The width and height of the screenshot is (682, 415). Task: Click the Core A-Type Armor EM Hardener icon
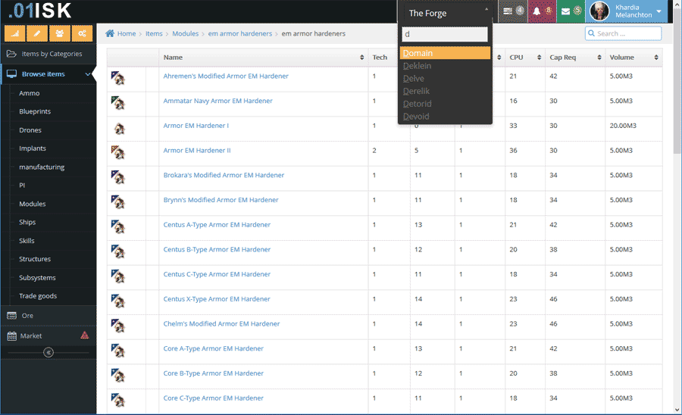point(118,351)
